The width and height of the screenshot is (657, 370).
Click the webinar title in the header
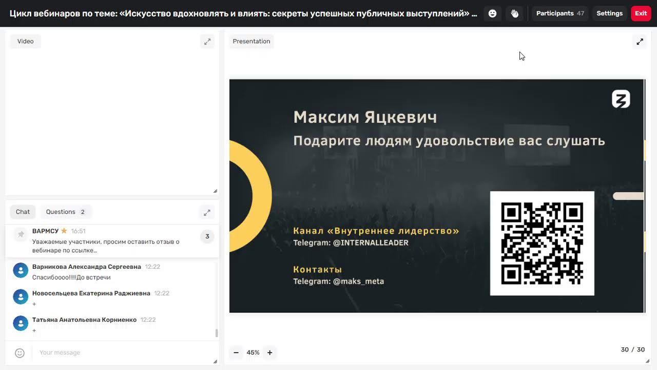243,13
